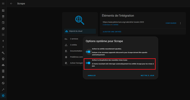Open the 2 entités link under the URL
The width and height of the screenshot is (190, 100).
(x=115, y=25)
